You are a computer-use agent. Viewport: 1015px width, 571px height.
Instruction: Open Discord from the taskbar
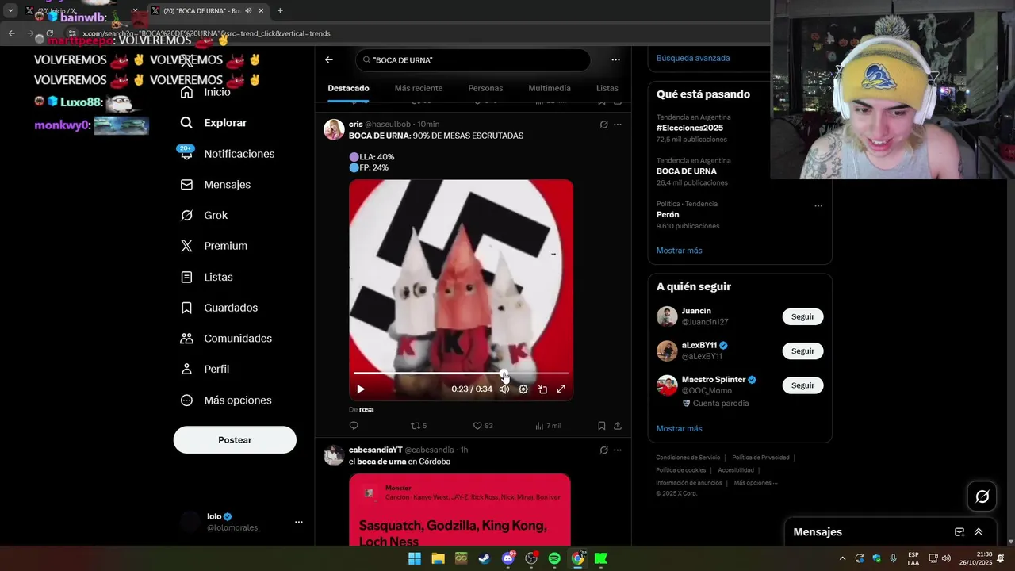(508, 558)
